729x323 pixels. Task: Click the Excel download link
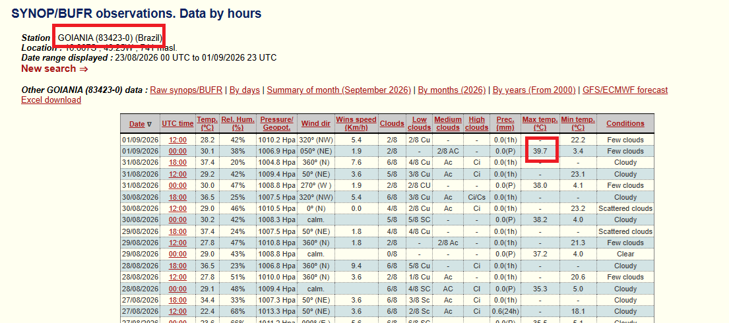[x=51, y=100]
